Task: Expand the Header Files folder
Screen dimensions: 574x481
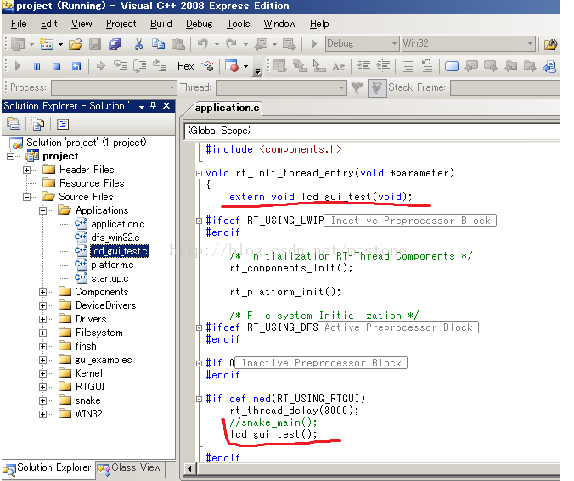Action: (26, 170)
